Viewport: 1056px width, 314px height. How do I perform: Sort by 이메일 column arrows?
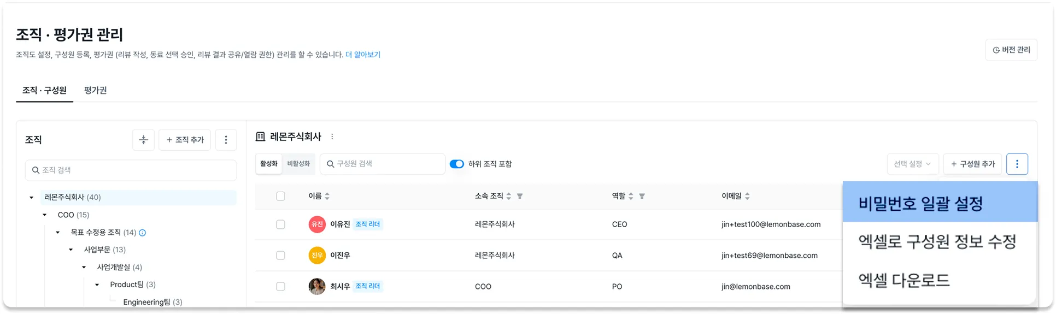(747, 196)
